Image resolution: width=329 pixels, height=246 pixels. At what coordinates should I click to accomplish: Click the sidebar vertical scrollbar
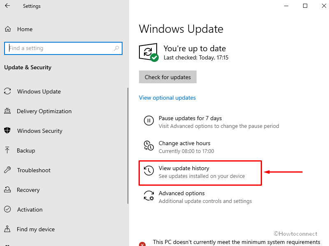pyautogui.click(x=128, y=146)
